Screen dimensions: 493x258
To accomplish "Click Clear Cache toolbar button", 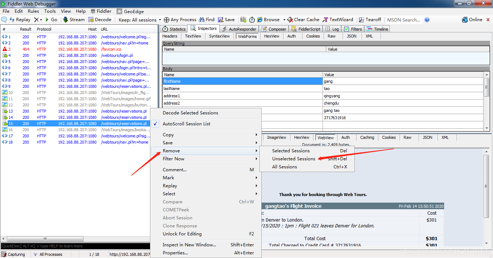I will [303, 20].
